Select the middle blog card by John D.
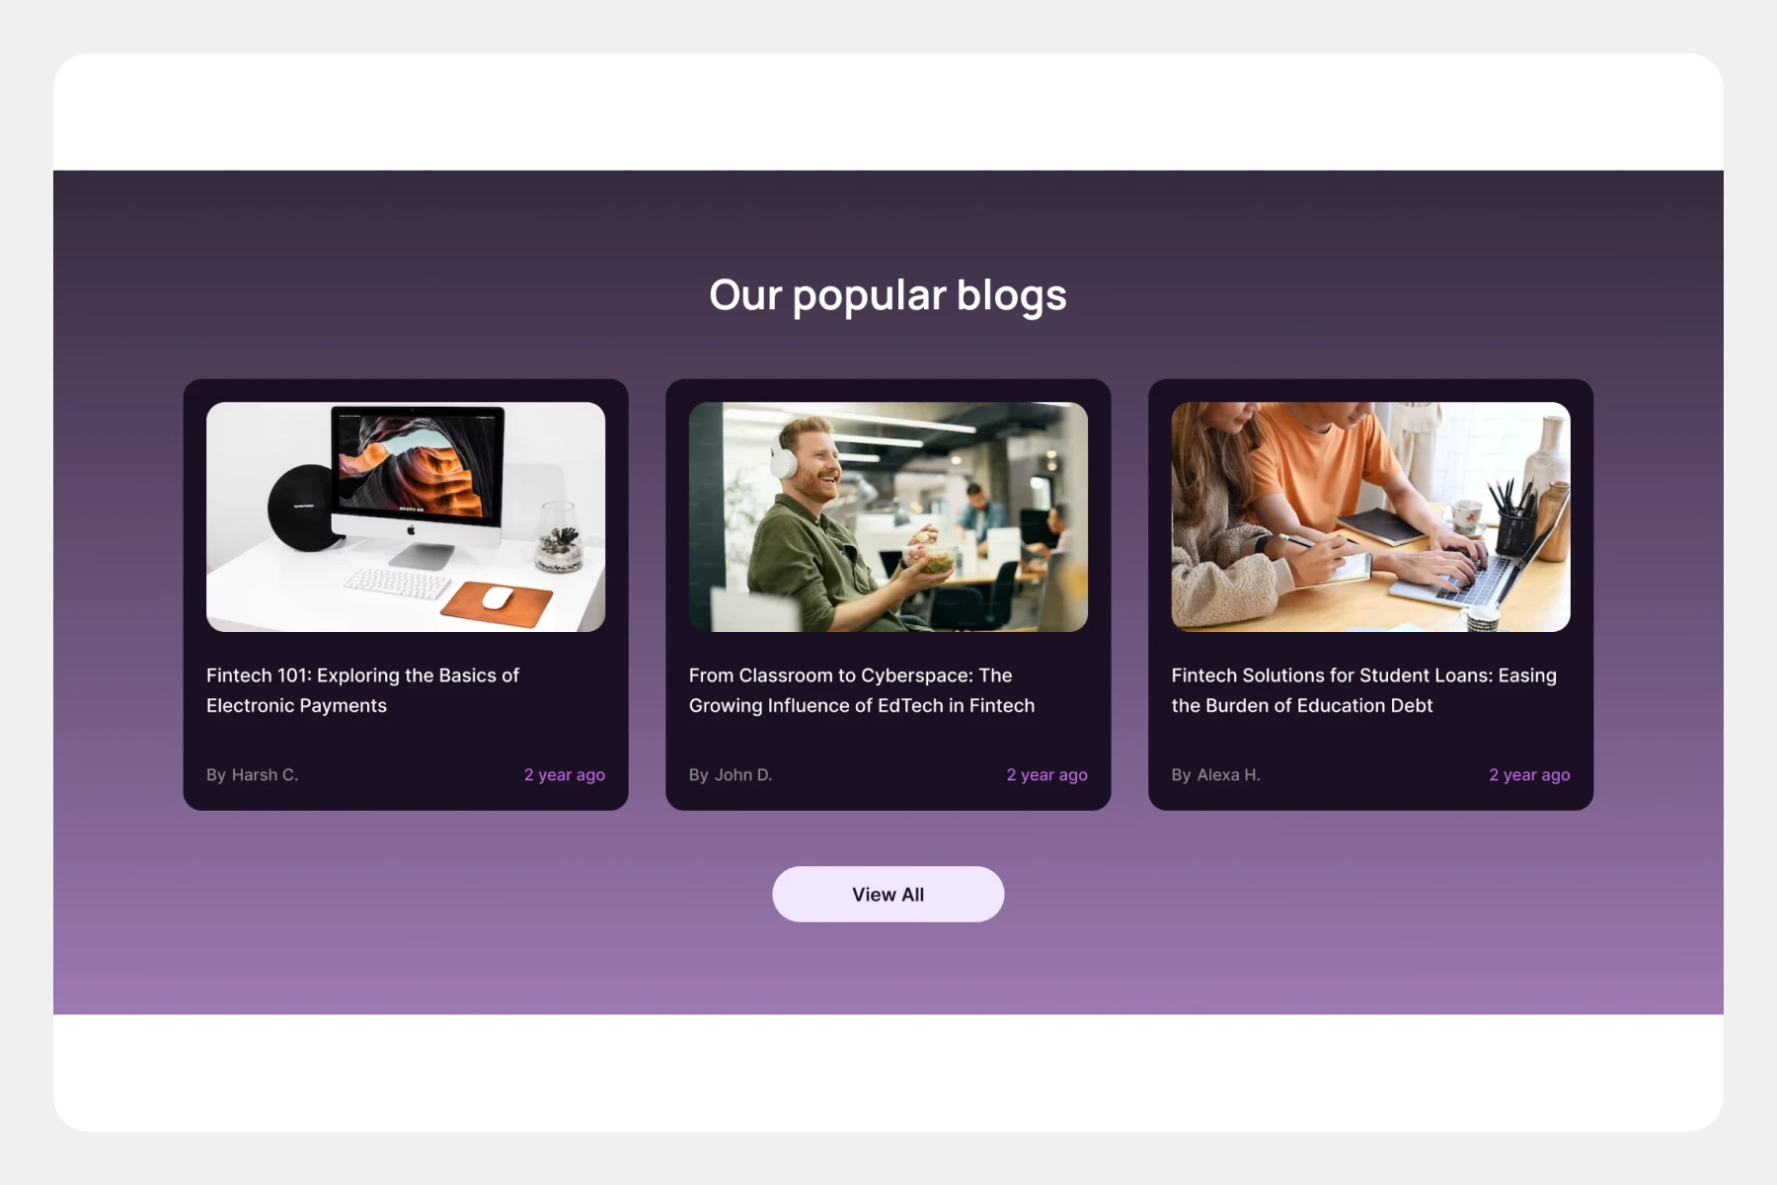Screen dimensions: 1777x1185 pos(888,594)
